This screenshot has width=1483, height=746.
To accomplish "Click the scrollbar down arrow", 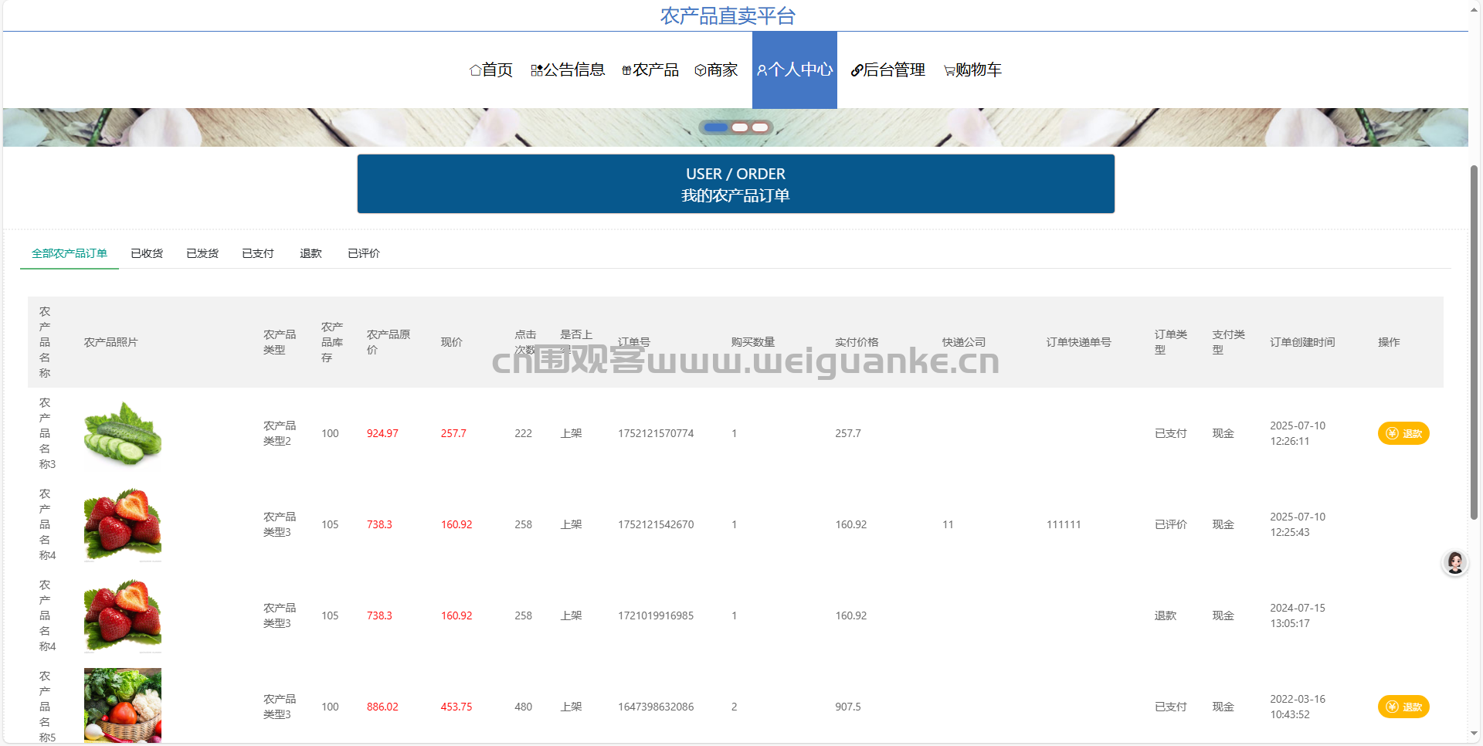I will 1474,734.
